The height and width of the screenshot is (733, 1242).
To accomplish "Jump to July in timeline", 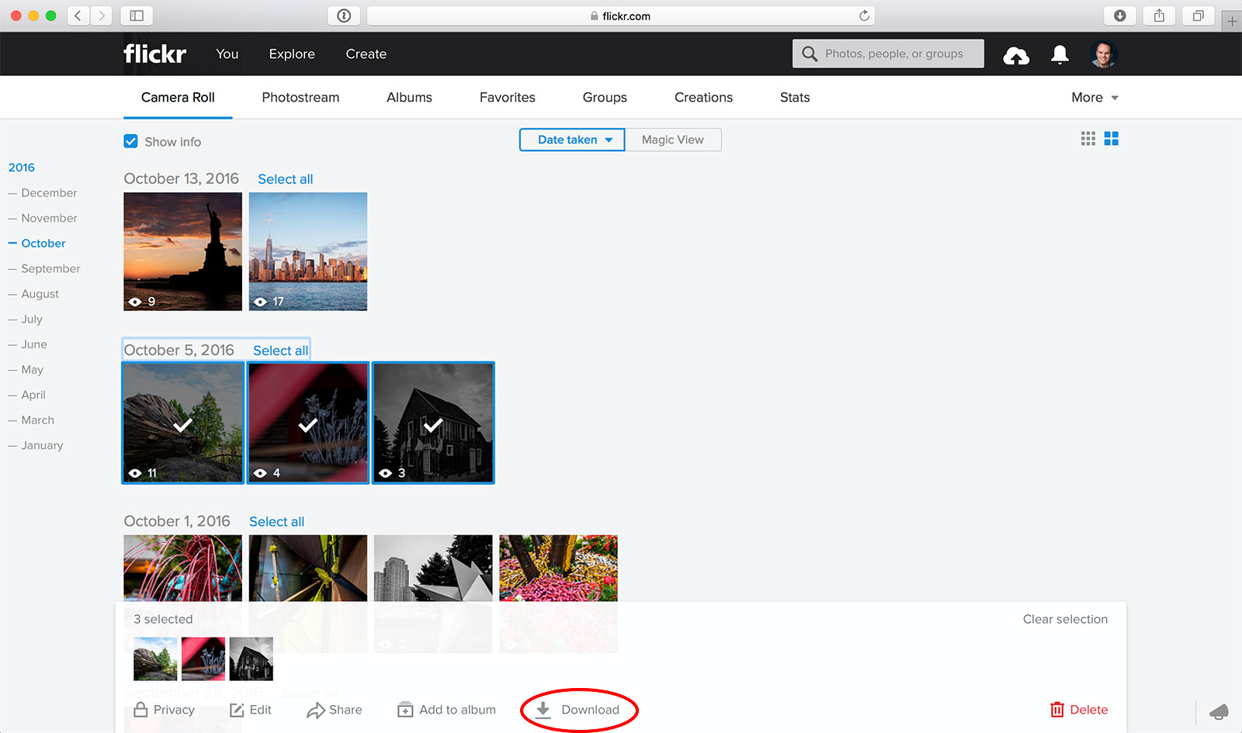I will (x=32, y=319).
